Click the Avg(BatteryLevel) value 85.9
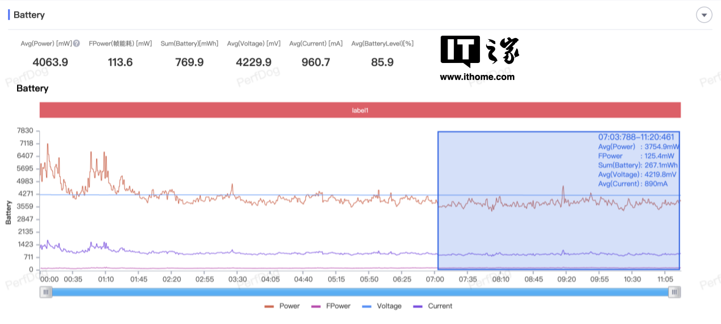Image resolution: width=721 pixels, height=324 pixels. point(382,62)
